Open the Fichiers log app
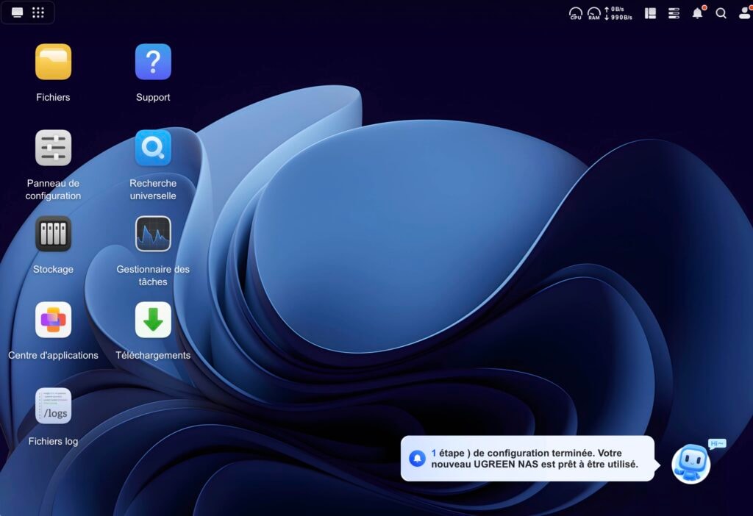Image resolution: width=753 pixels, height=516 pixels. tap(53, 406)
